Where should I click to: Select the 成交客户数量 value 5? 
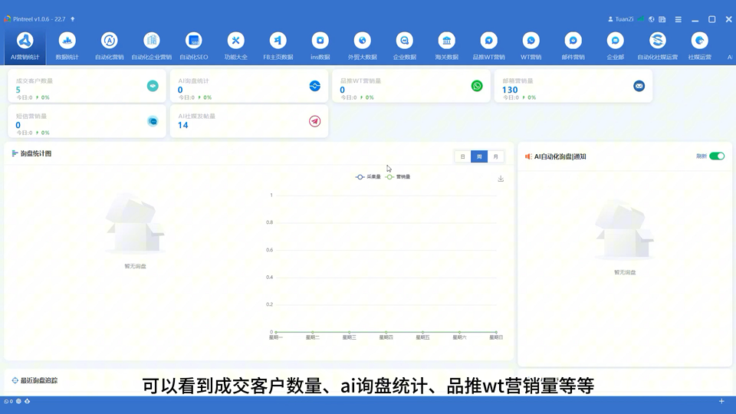point(18,90)
